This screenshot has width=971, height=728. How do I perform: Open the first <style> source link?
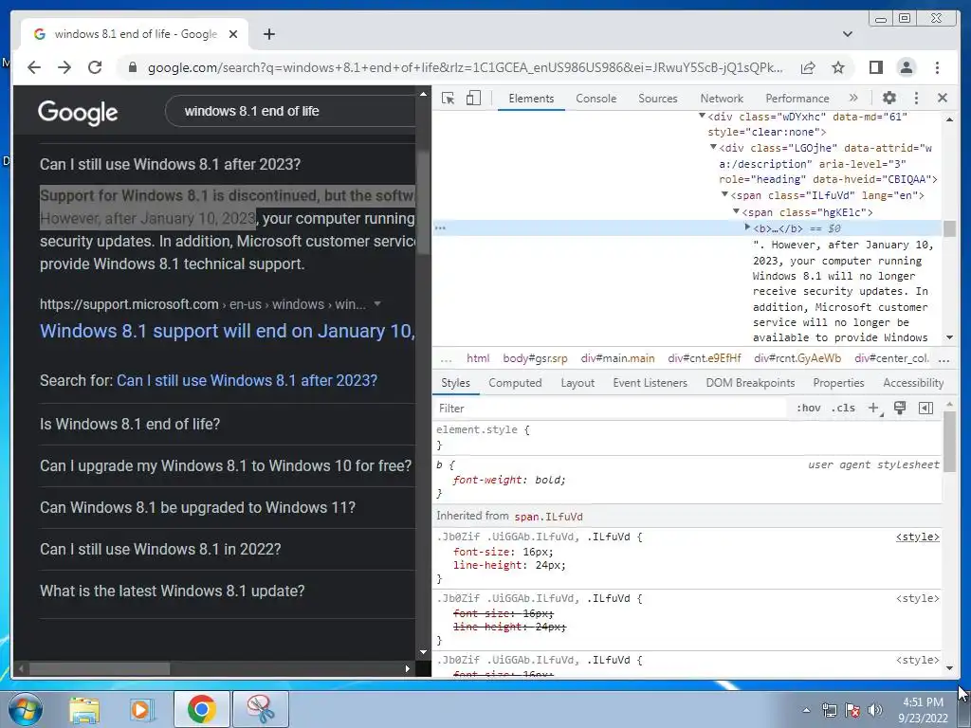917,537
